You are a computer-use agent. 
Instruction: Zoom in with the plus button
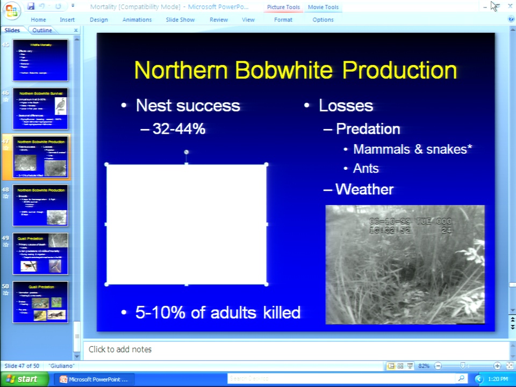point(497,365)
